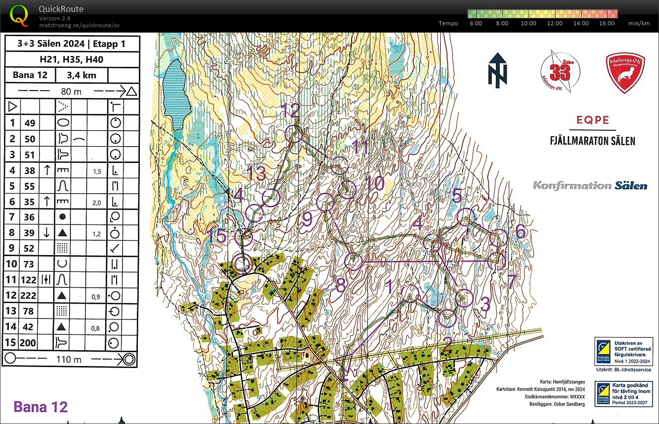Open the matstroeng.se/quickroute/sv link
Viewport: 659px width, 424px height.
coord(80,25)
